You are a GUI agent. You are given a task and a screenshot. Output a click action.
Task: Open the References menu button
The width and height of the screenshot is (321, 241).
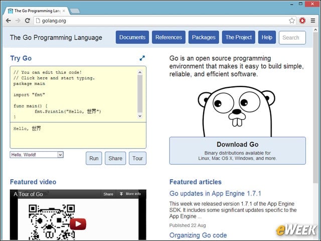pyautogui.click(x=169, y=37)
